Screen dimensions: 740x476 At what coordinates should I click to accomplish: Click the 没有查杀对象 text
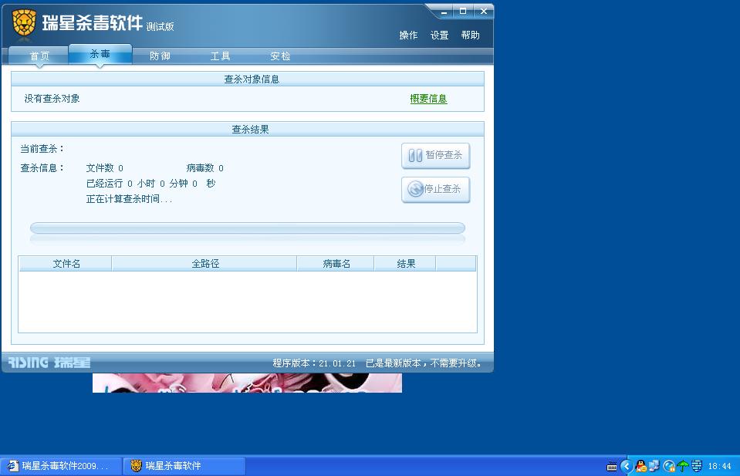(x=52, y=99)
